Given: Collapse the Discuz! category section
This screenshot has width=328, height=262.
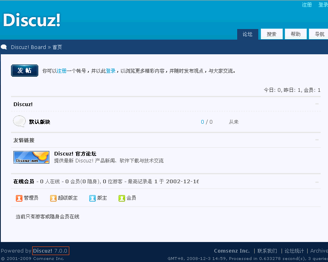Looking at the screenshot, I should point(317,104).
